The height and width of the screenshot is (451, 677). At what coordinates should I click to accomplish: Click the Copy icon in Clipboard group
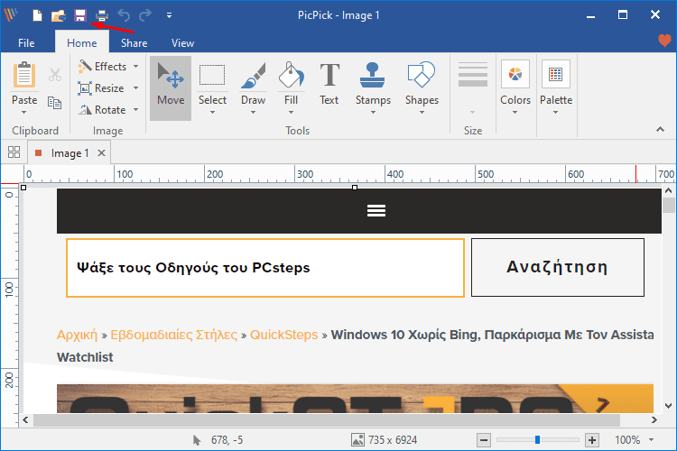55,103
